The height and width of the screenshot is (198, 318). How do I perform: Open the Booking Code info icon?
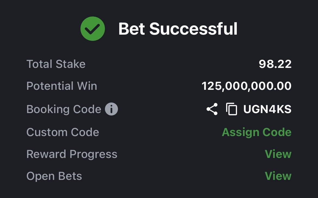[x=111, y=109]
